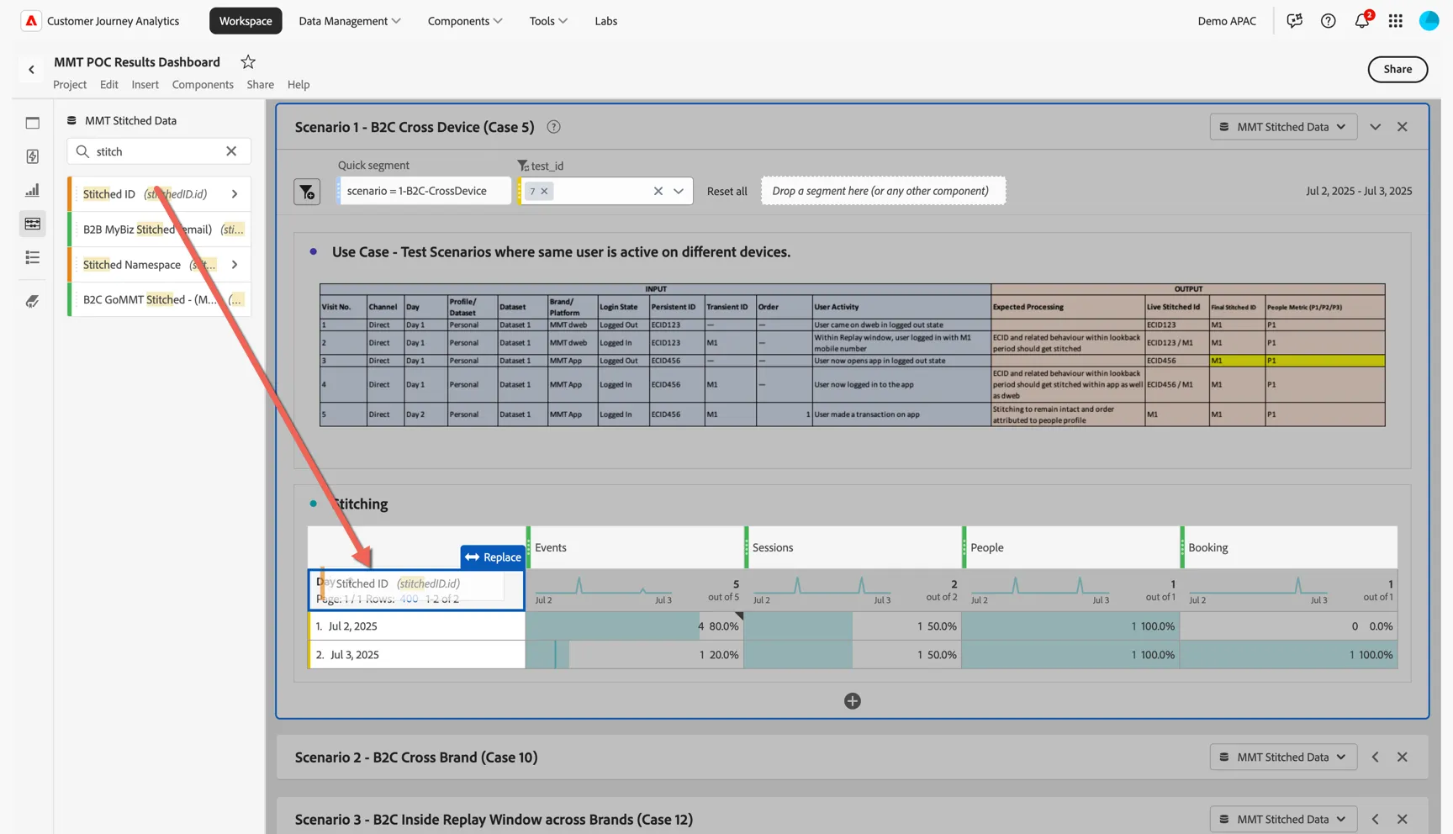The image size is (1453, 834).
Task: Open the Edit menu
Action: click(x=108, y=84)
